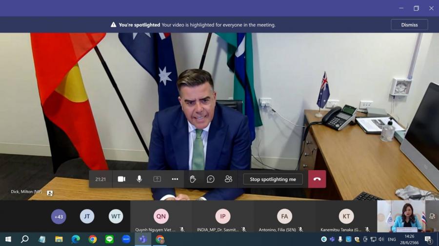
Task: Click Stop spotlighting me button
Action: click(x=273, y=179)
